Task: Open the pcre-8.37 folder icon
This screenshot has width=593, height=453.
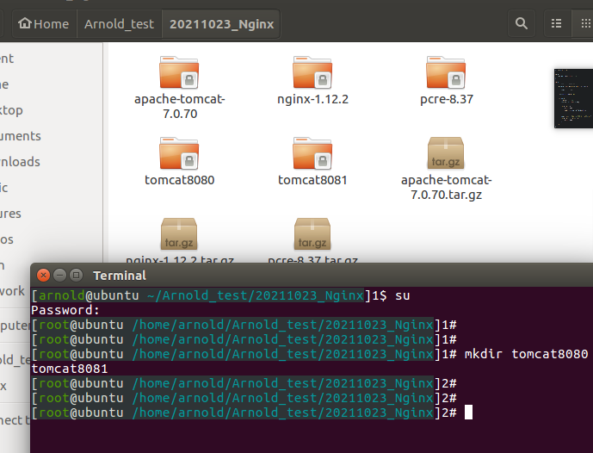Action: click(x=446, y=72)
